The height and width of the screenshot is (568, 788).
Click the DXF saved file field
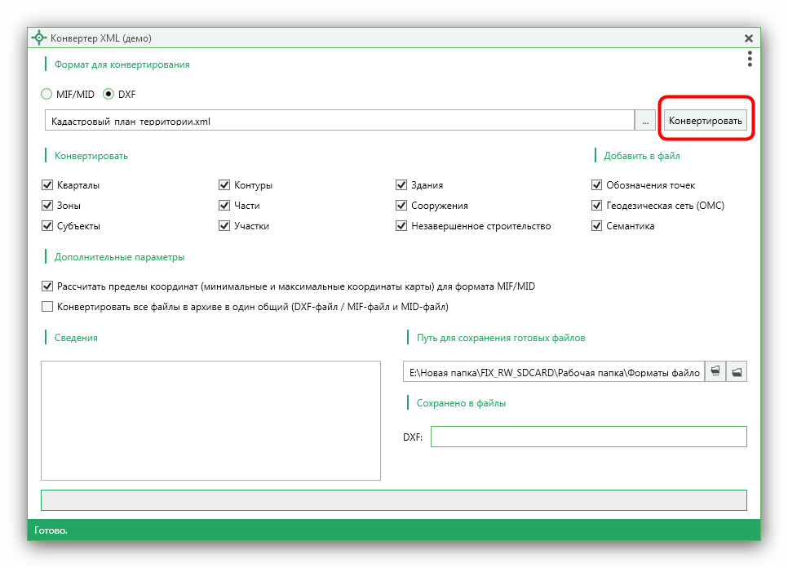tap(588, 437)
